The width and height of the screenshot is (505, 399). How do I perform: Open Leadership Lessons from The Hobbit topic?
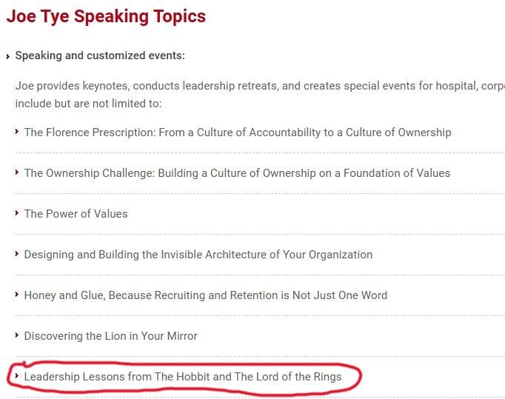(183, 377)
